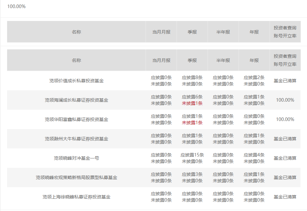Viewport: 307px width, 211px height.
Task: Click 应披露15条 quarterly cell for 晓峰对冲基金一号
Action: pos(192,155)
